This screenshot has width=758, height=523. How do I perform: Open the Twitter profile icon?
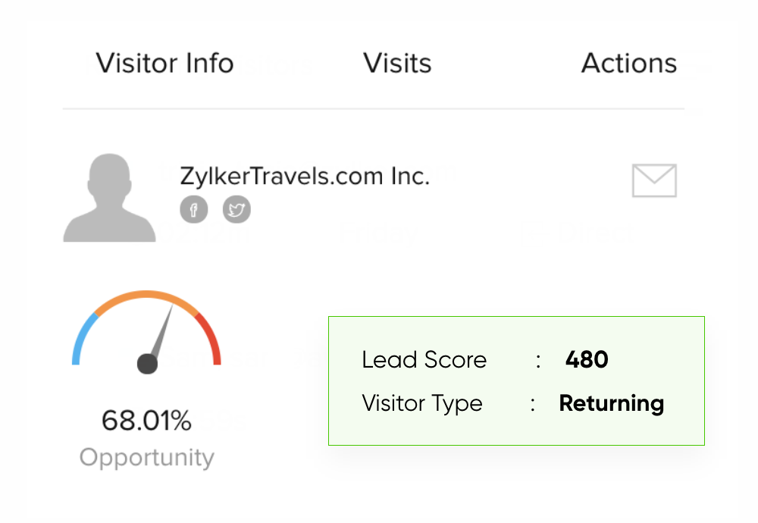coord(236,210)
